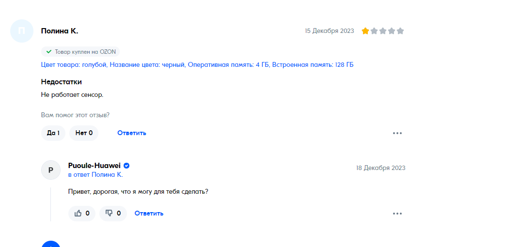
Task: Open the Puoule-Huawei seller name
Action: (x=94, y=166)
